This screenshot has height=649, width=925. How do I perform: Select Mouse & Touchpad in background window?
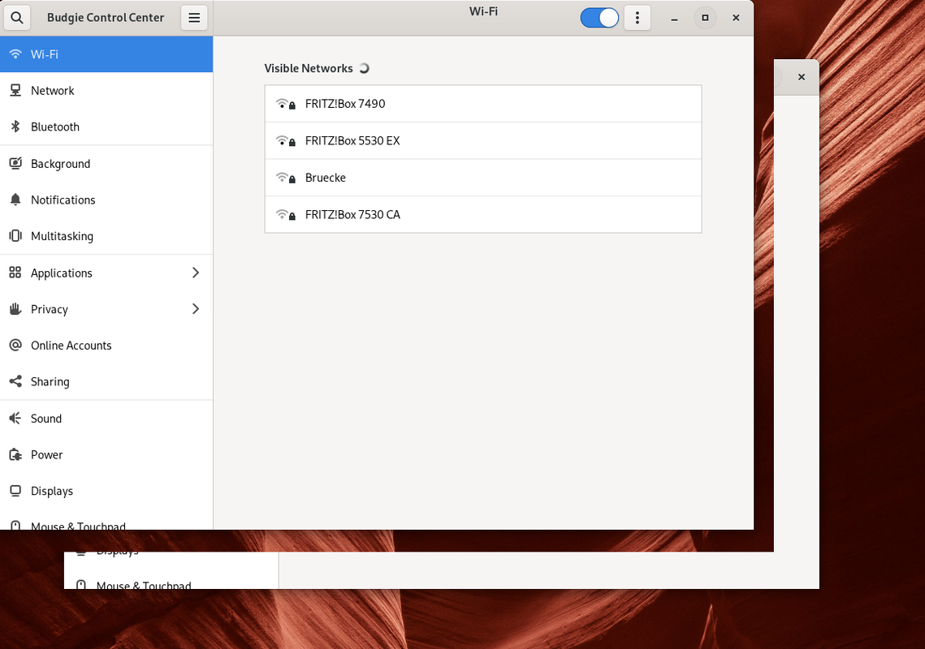pyautogui.click(x=144, y=585)
